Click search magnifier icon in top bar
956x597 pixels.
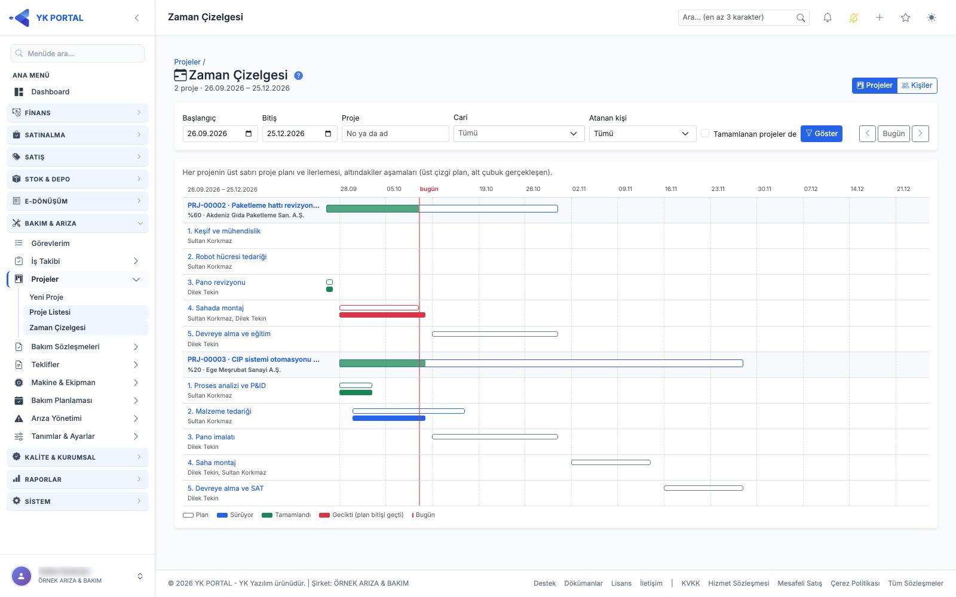coord(801,18)
